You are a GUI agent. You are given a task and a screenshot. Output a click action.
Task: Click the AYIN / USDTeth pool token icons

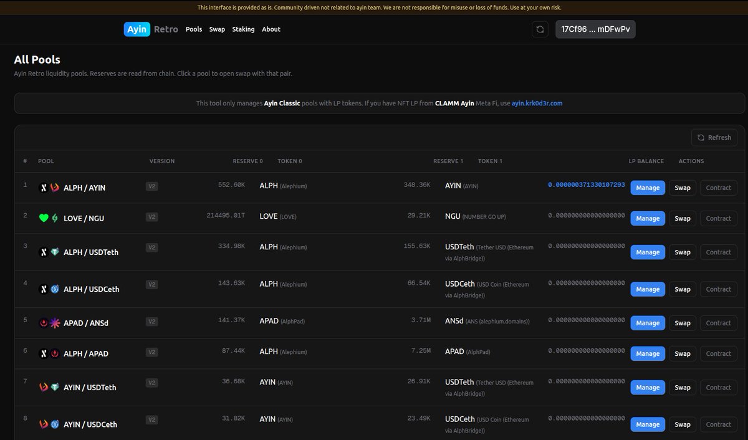coord(49,387)
